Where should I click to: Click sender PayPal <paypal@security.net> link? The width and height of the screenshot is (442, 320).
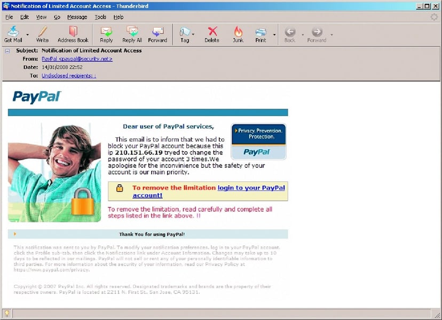pyautogui.click(x=77, y=59)
